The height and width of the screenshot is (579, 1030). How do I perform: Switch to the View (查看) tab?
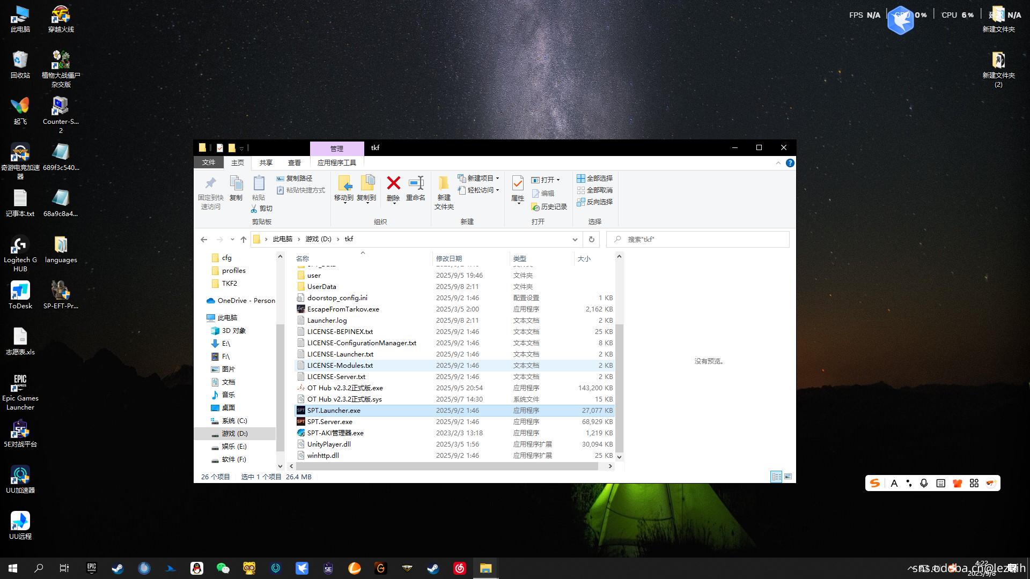point(294,162)
